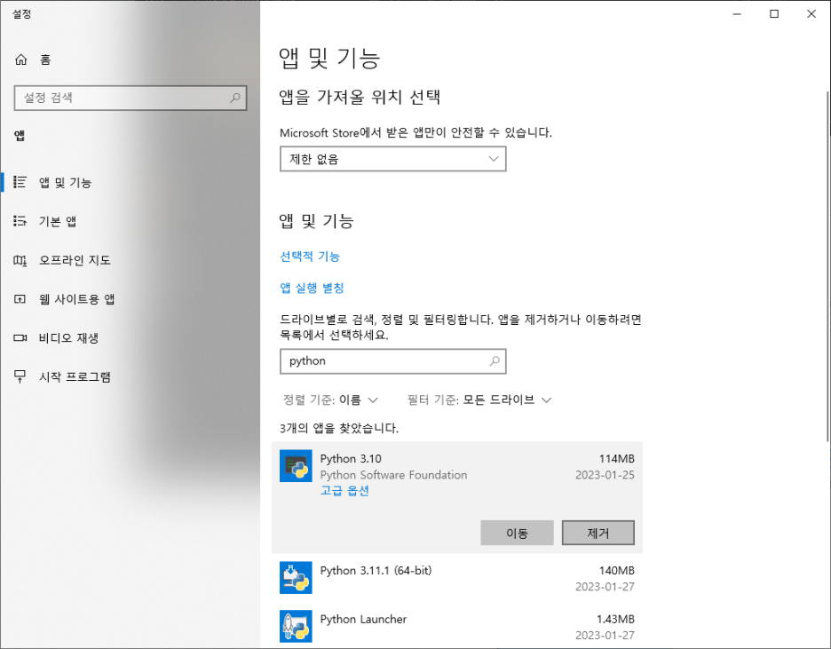This screenshot has height=649, width=831.
Task: Go to 웹 사이트용 앱 settings page
Action: coord(130,299)
